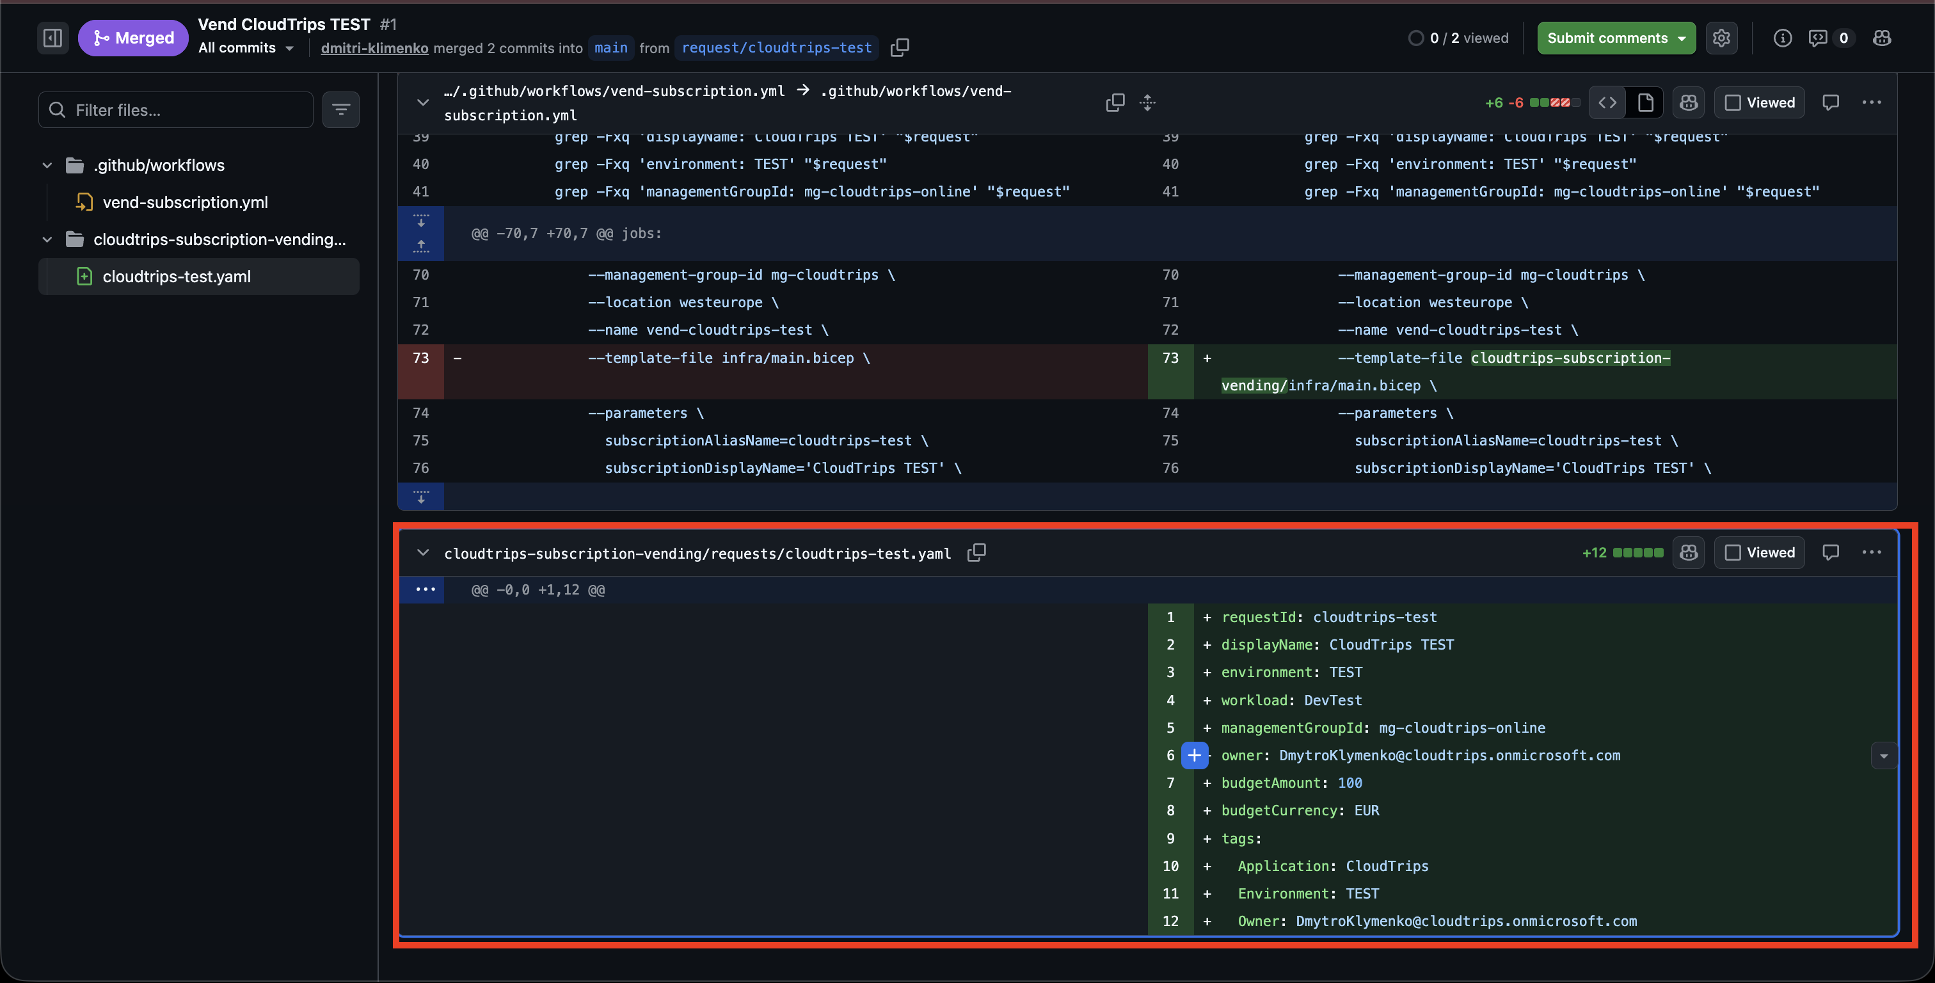Image resolution: width=1935 pixels, height=983 pixels.
Task: Mark cloudtrips-test.yaml as Viewed
Action: tap(1759, 552)
